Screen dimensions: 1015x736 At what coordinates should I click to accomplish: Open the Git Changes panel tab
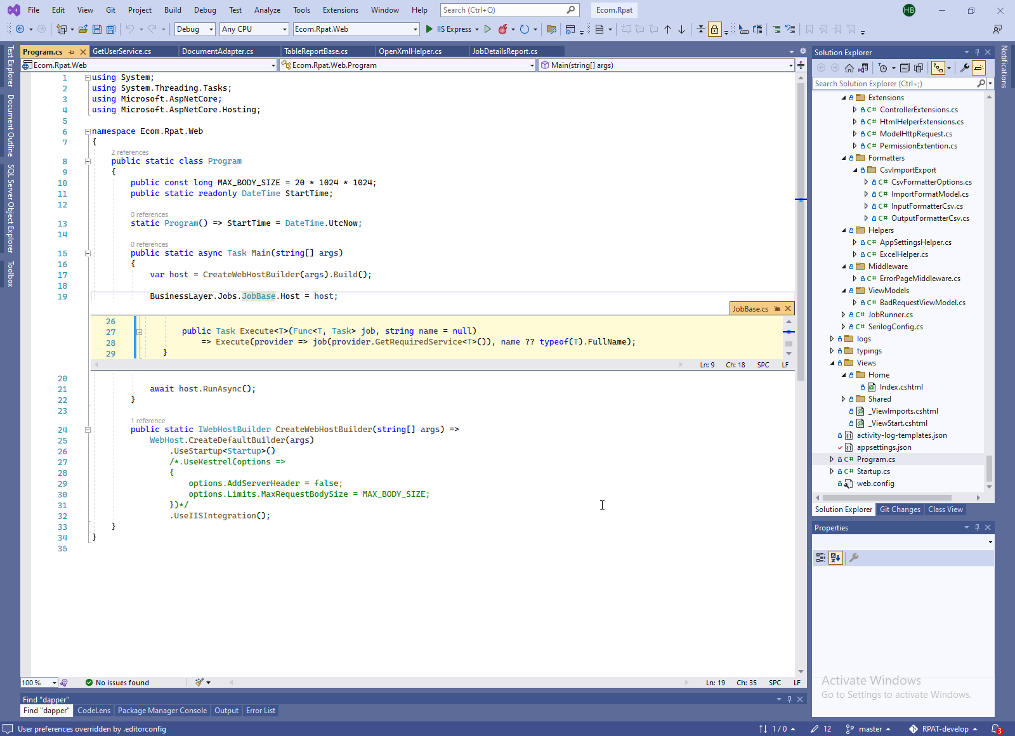point(900,509)
